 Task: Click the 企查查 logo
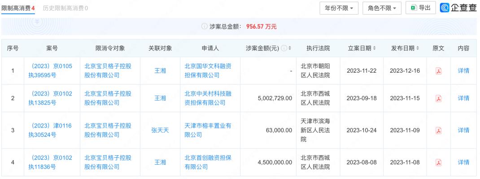point(458,8)
